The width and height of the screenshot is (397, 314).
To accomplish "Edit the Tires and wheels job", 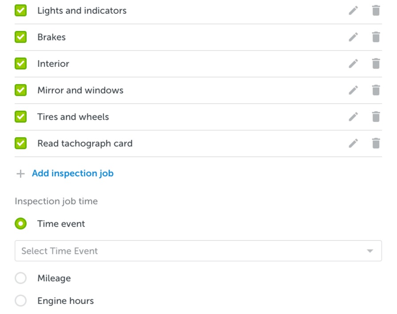I will click(x=353, y=117).
